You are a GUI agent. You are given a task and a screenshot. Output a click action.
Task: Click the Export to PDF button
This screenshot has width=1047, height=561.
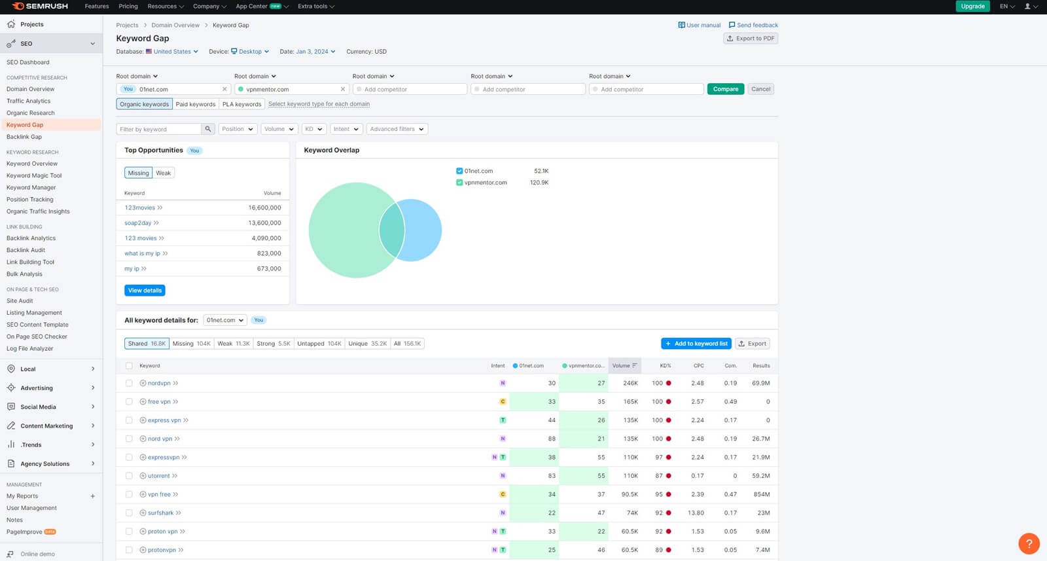click(x=751, y=39)
